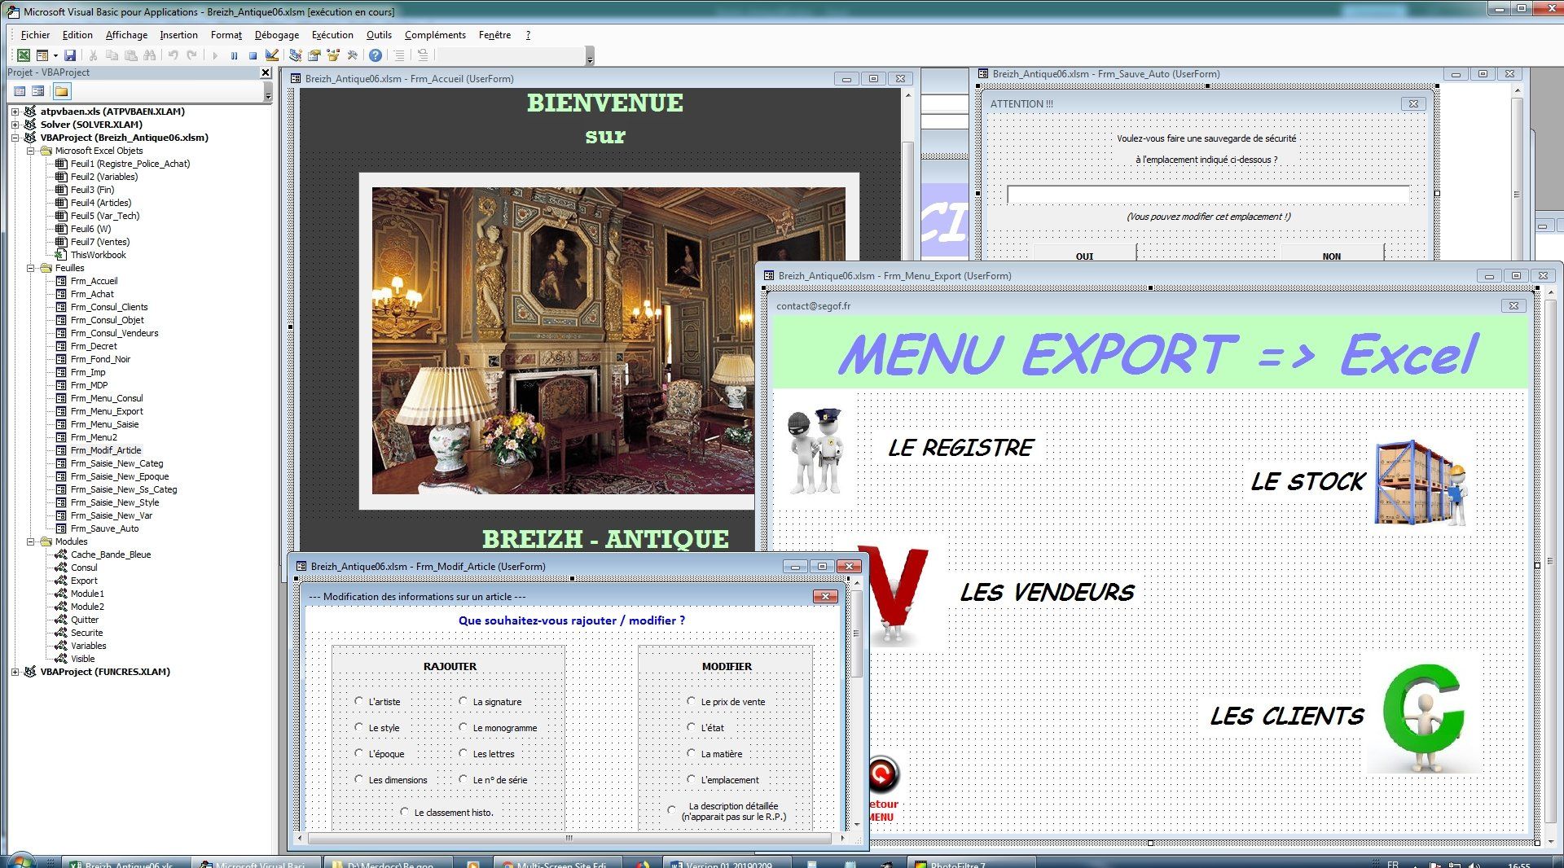Screen dimensions: 1564x868
Task: Click the LES VENDEURS label
Action: [x=1047, y=593]
